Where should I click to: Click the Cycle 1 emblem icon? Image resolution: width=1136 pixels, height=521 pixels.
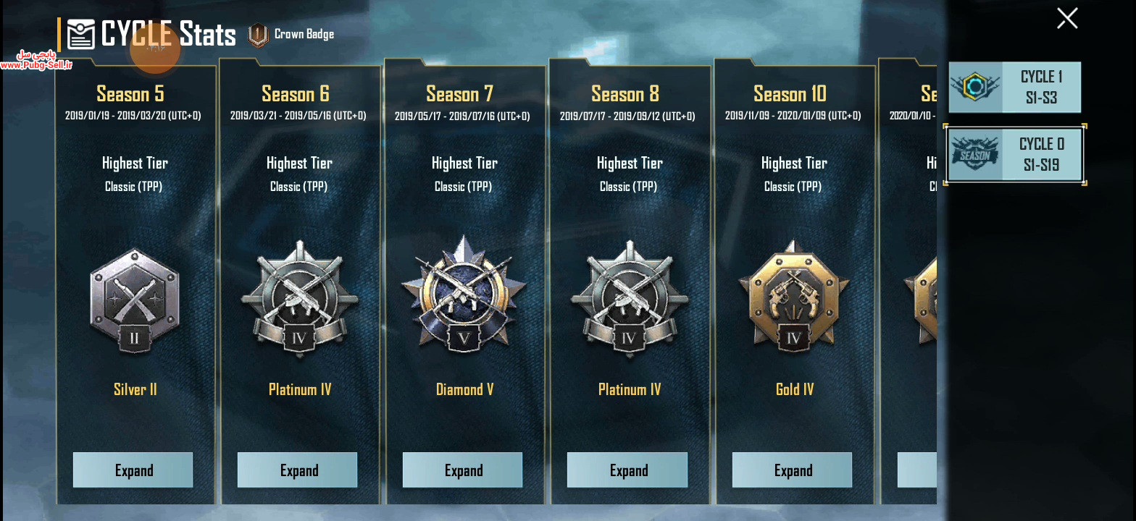pyautogui.click(x=975, y=87)
